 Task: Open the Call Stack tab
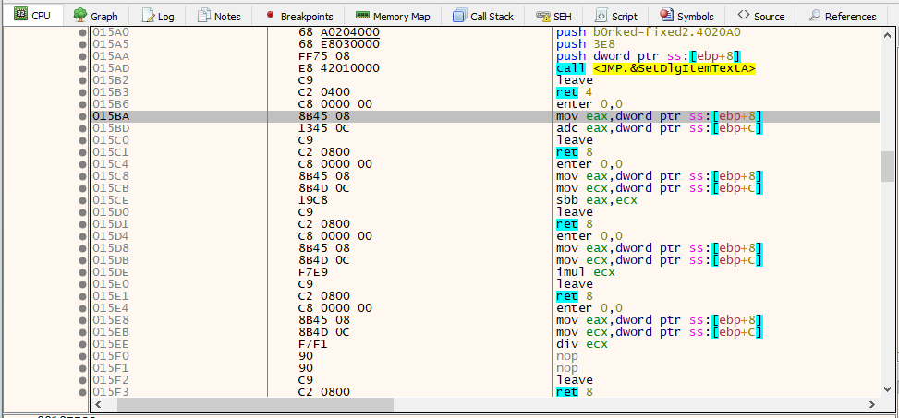[x=482, y=16]
